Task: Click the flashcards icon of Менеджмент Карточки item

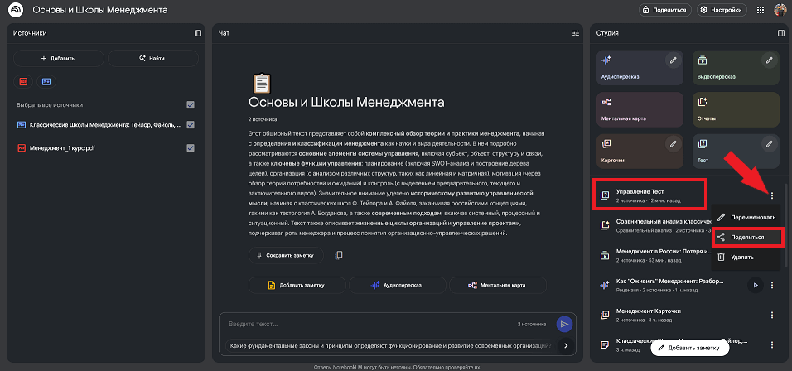Action: point(605,315)
